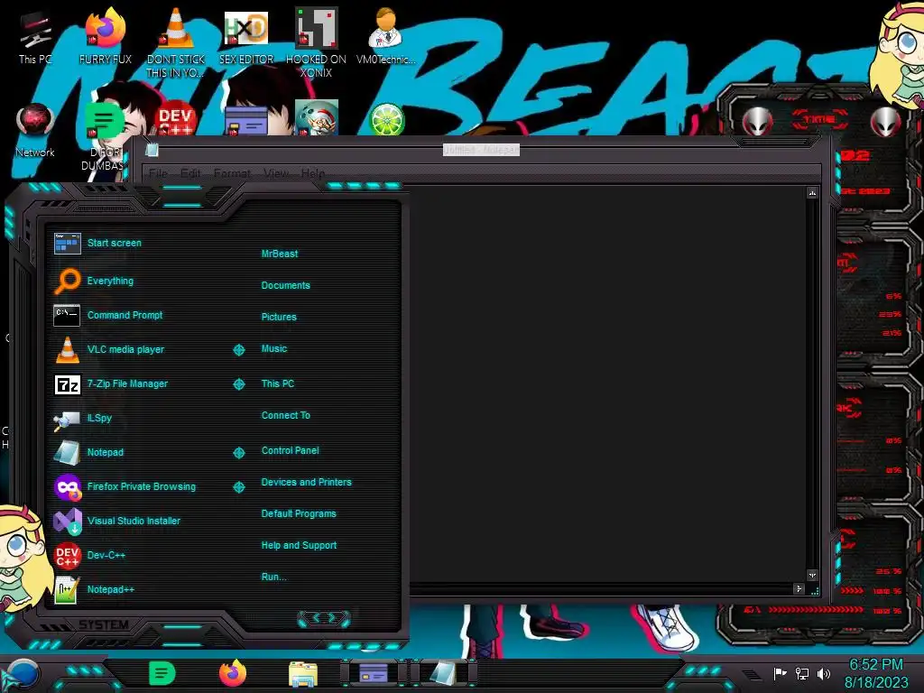This screenshot has width=924, height=693.
Task: Switch to purple card app taskbar button
Action: coord(374,673)
